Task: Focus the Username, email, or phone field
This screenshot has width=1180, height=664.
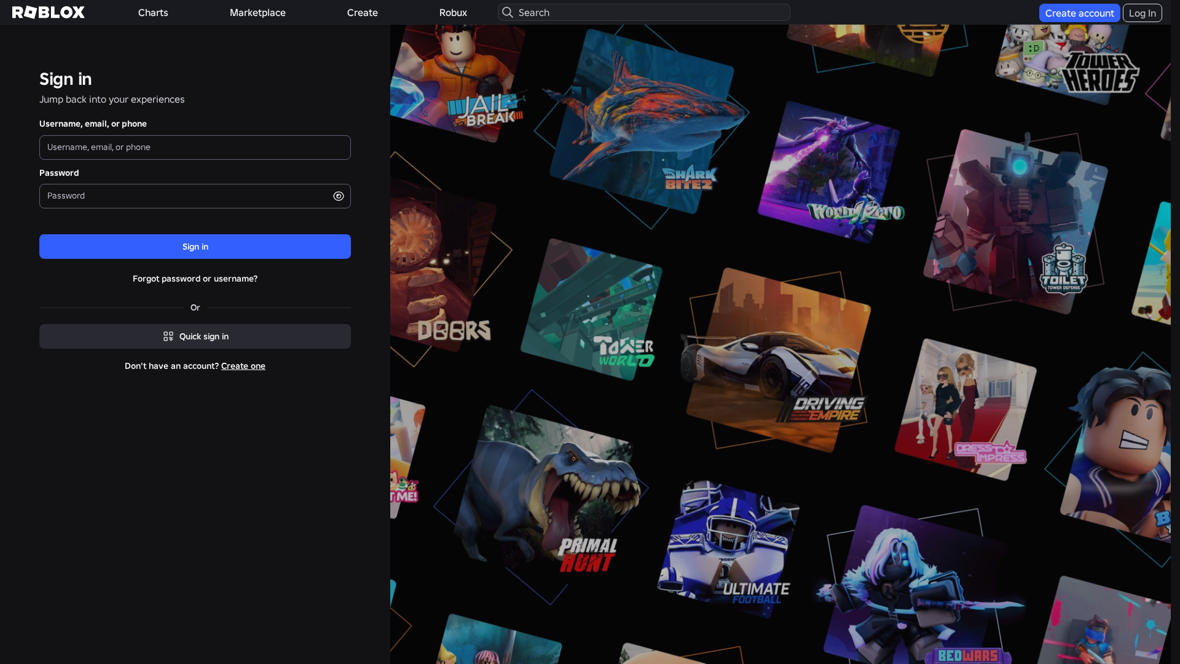Action: click(195, 148)
